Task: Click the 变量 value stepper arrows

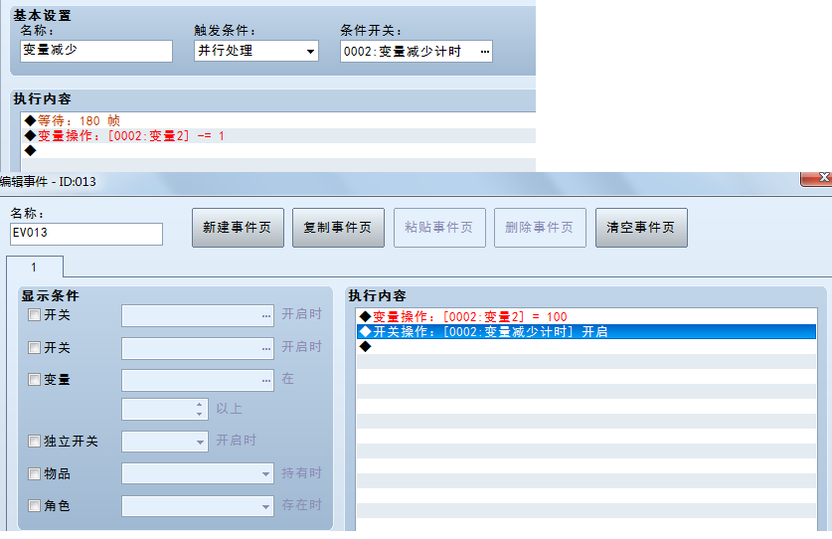Action: pos(199,409)
